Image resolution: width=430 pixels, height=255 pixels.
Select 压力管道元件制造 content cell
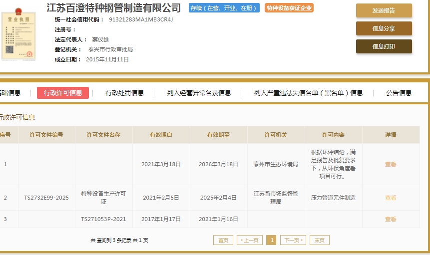[x=333, y=198]
